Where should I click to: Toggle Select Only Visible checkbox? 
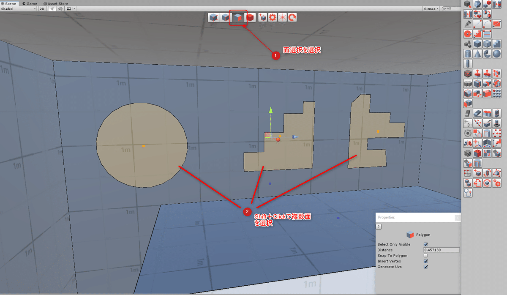pos(425,244)
